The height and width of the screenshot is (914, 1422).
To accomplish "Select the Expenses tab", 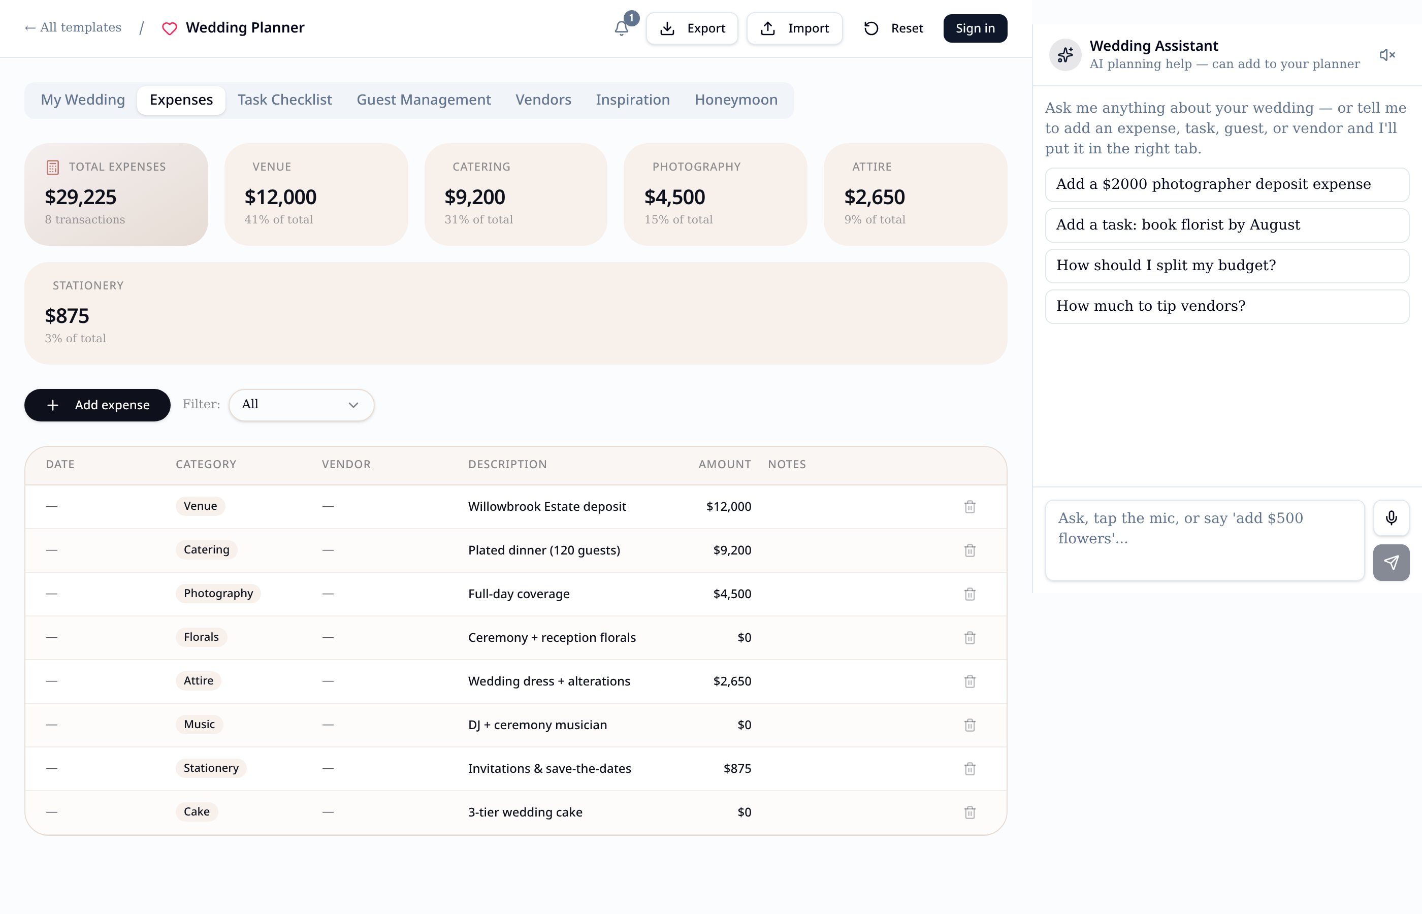I will click(x=181, y=100).
